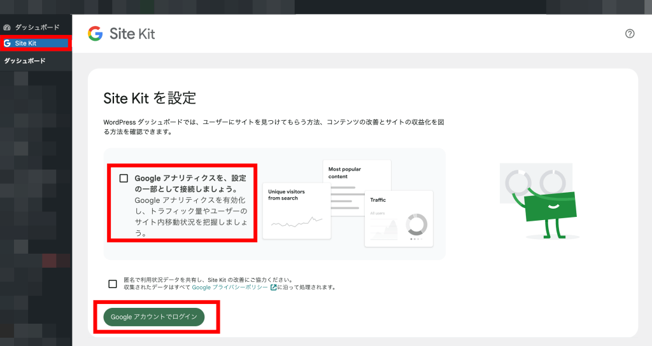Click the dashboard gauge icon in sidebar

tap(6, 27)
